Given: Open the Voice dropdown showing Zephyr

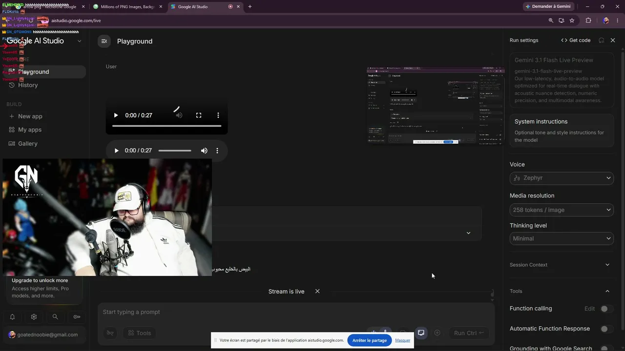Looking at the screenshot, I should 562,178.
